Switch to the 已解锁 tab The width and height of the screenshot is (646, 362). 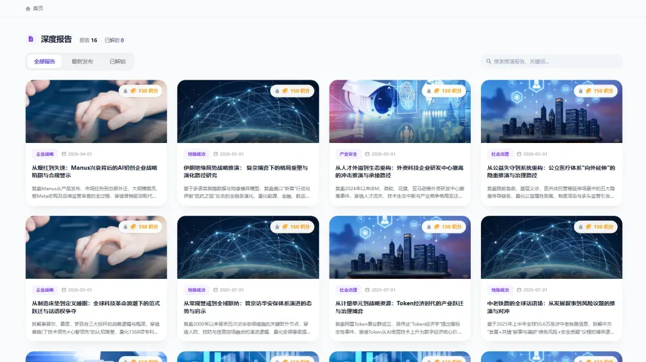click(117, 62)
